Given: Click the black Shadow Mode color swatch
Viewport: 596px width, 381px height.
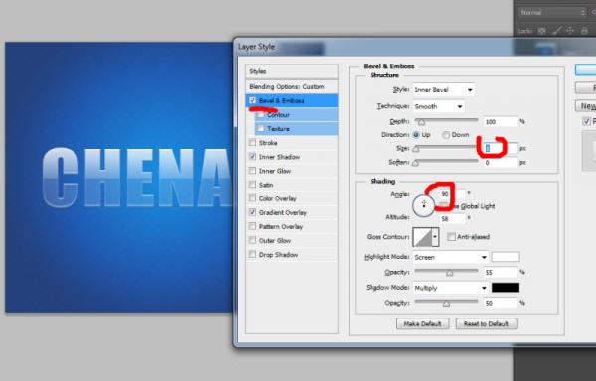Looking at the screenshot, I should (x=505, y=288).
